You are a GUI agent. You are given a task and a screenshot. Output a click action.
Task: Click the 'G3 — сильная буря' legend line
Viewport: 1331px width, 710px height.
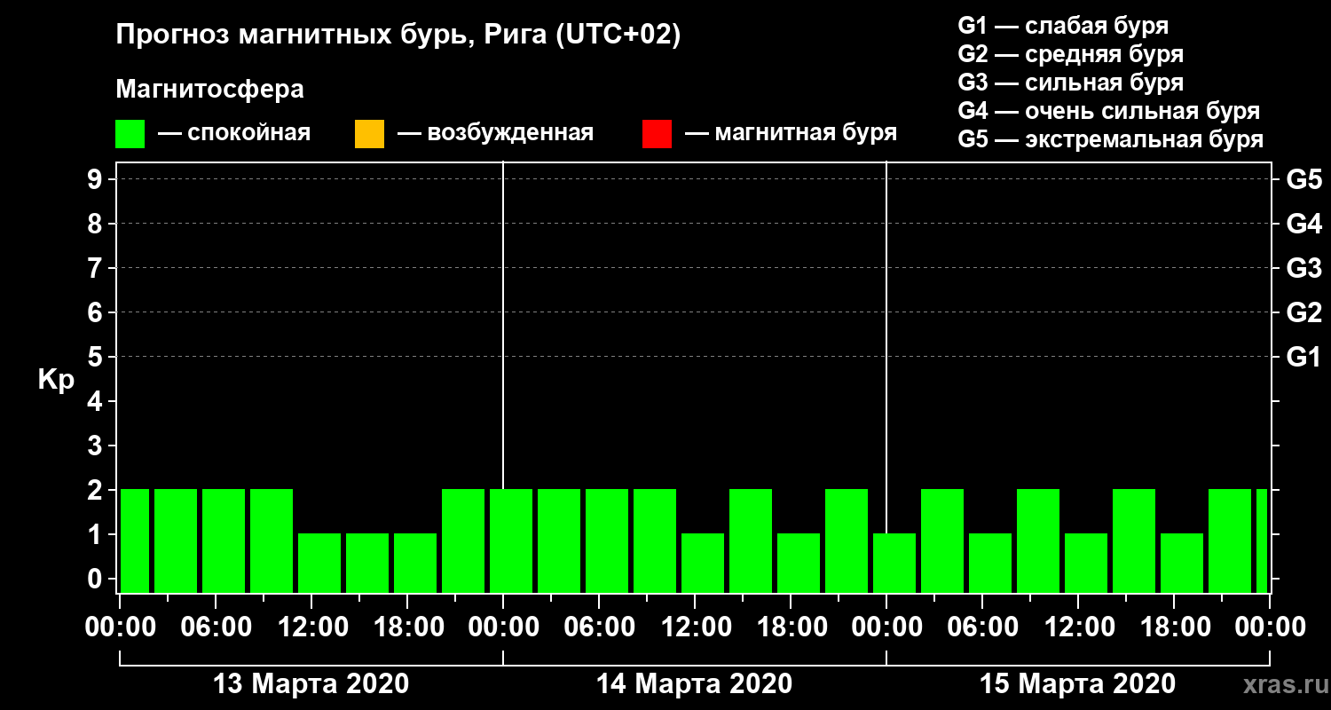pos(1071,83)
